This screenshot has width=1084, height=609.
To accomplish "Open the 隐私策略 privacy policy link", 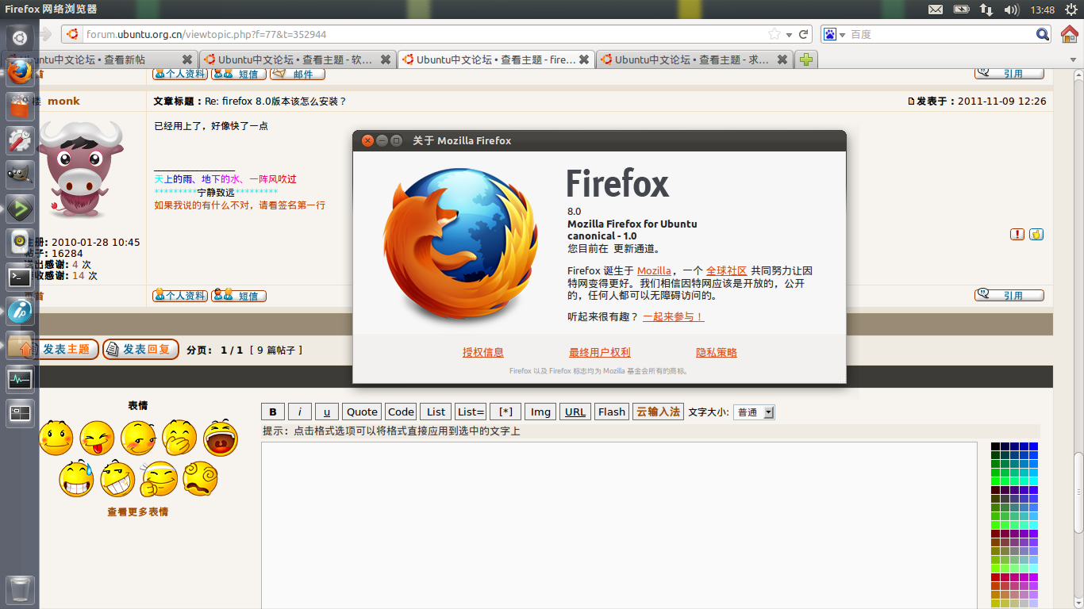I will pos(717,352).
